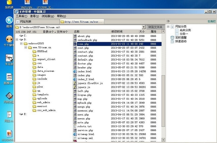Open the 挂机锁 desktop icon
This screenshot has height=143, width=217.
click(9, 4)
